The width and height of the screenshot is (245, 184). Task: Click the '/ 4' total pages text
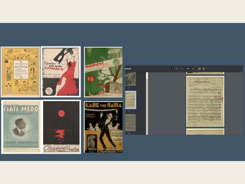pos(176,69)
